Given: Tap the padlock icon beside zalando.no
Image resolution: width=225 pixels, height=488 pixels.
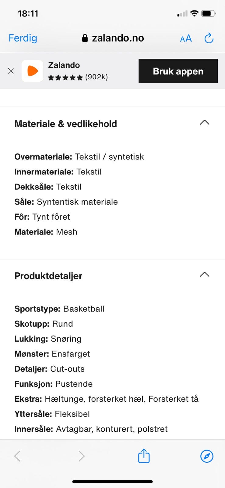Looking at the screenshot, I should tap(85, 38).
